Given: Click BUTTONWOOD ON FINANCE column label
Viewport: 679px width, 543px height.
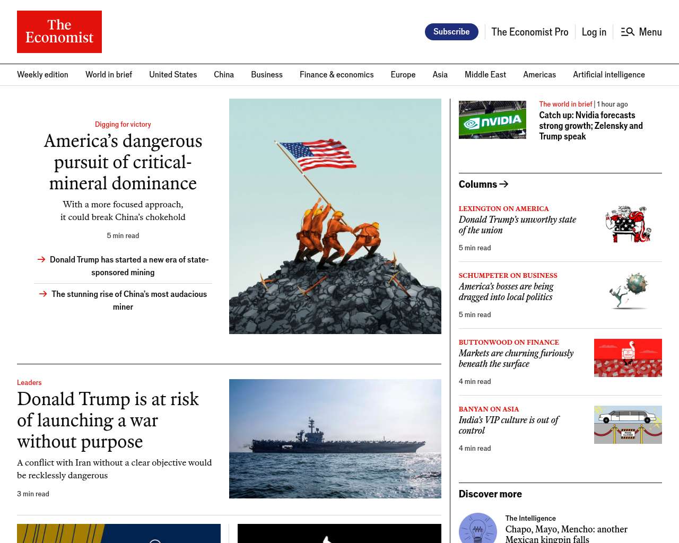Looking at the screenshot, I should (509, 343).
